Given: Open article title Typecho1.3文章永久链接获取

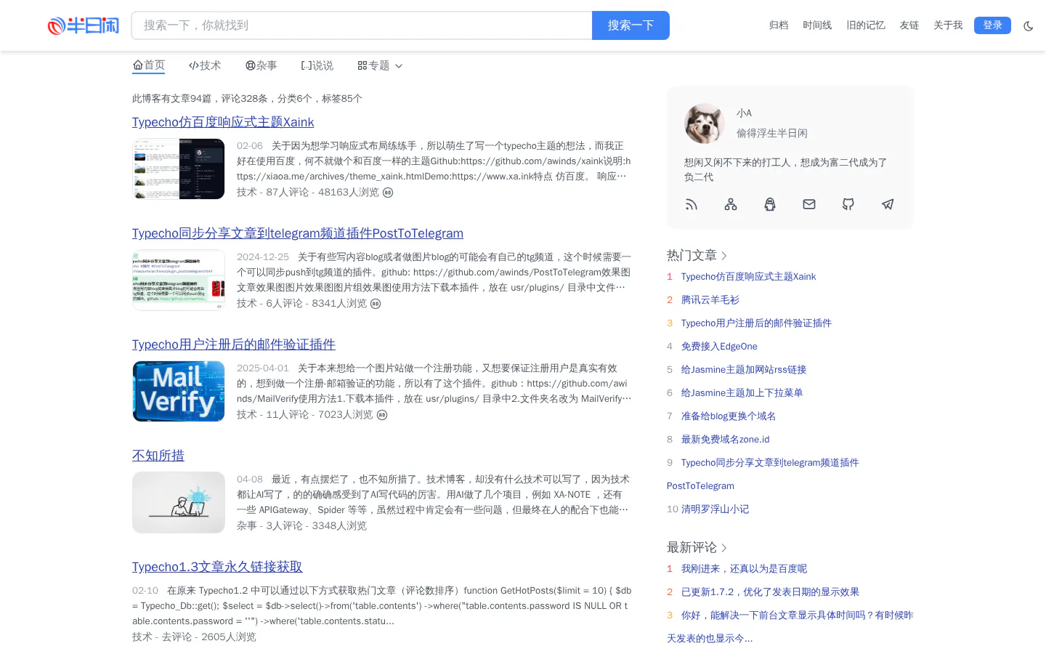Looking at the screenshot, I should [217, 567].
